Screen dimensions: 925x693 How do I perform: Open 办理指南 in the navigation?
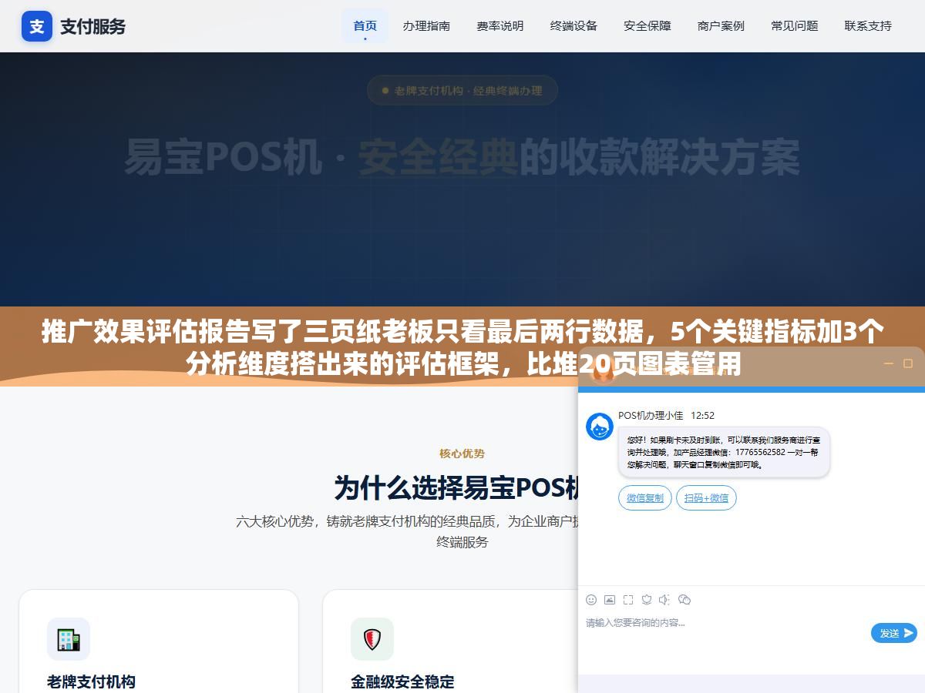pyautogui.click(x=426, y=26)
